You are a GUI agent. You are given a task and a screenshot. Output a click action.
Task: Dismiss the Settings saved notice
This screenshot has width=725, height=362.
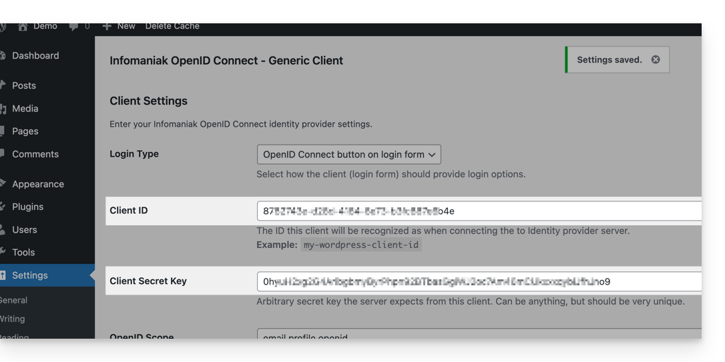(x=655, y=59)
